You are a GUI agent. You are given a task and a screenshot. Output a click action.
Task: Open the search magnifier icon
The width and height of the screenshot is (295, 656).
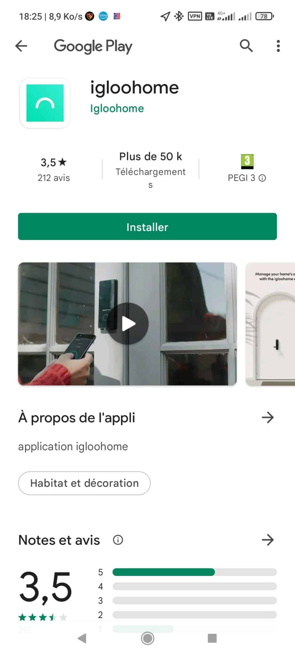[246, 46]
